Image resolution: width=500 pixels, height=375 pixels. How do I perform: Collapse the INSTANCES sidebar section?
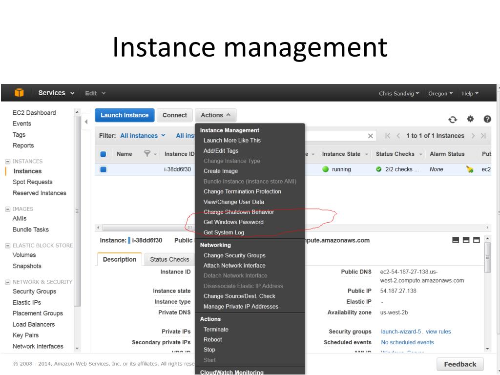click(8, 162)
